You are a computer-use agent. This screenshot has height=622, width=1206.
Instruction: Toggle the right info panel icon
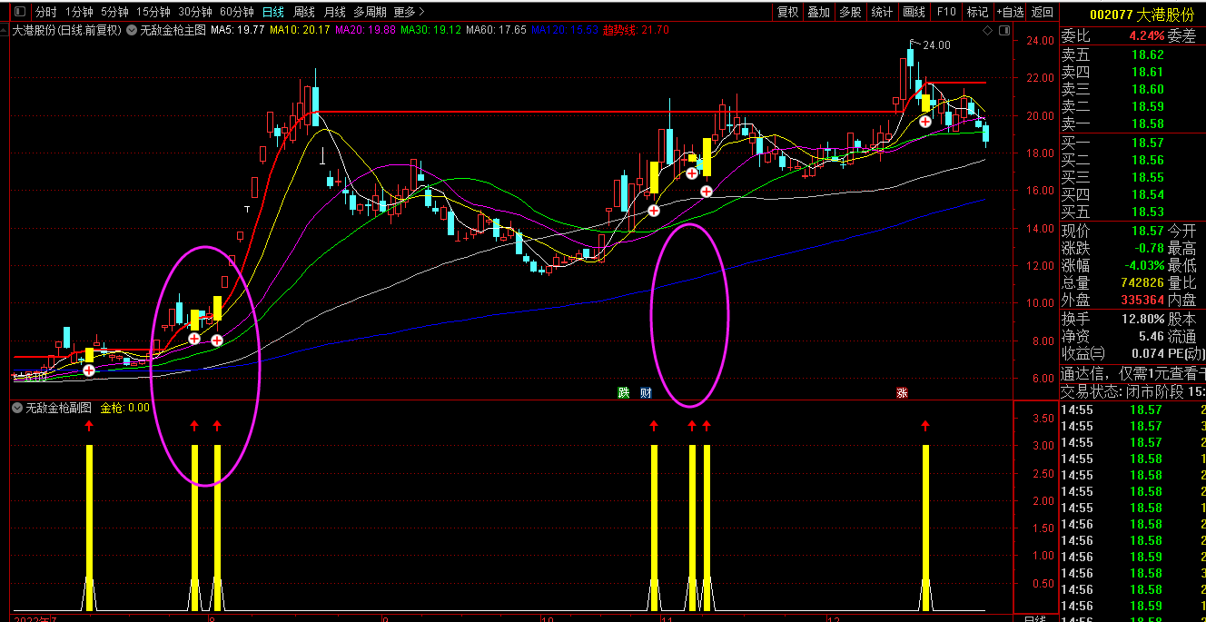pyautogui.click(x=1003, y=30)
